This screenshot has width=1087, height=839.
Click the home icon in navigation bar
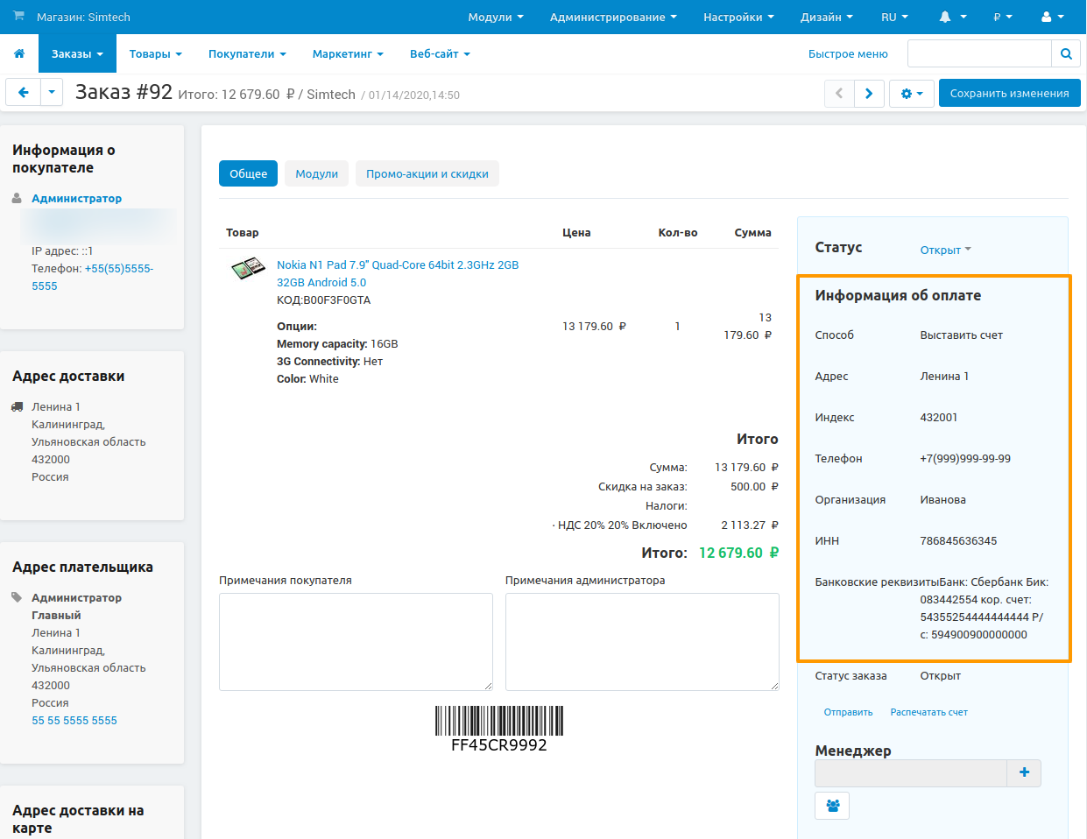click(19, 54)
